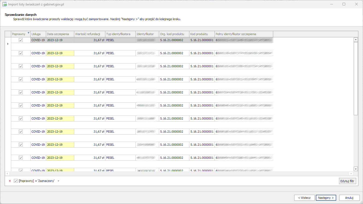Click the import window icon in title bar
Screen dimensions: 363x204
pyautogui.click(x=5, y=4)
